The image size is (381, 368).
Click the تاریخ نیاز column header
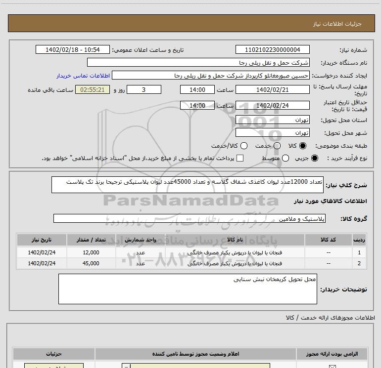[42, 240]
